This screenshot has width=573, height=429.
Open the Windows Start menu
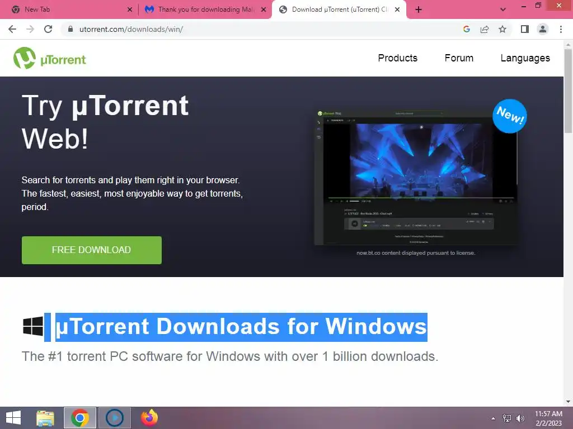(13, 418)
